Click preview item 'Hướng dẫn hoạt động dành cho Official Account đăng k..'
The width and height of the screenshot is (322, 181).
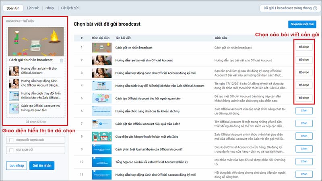click(x=36, y=83)
